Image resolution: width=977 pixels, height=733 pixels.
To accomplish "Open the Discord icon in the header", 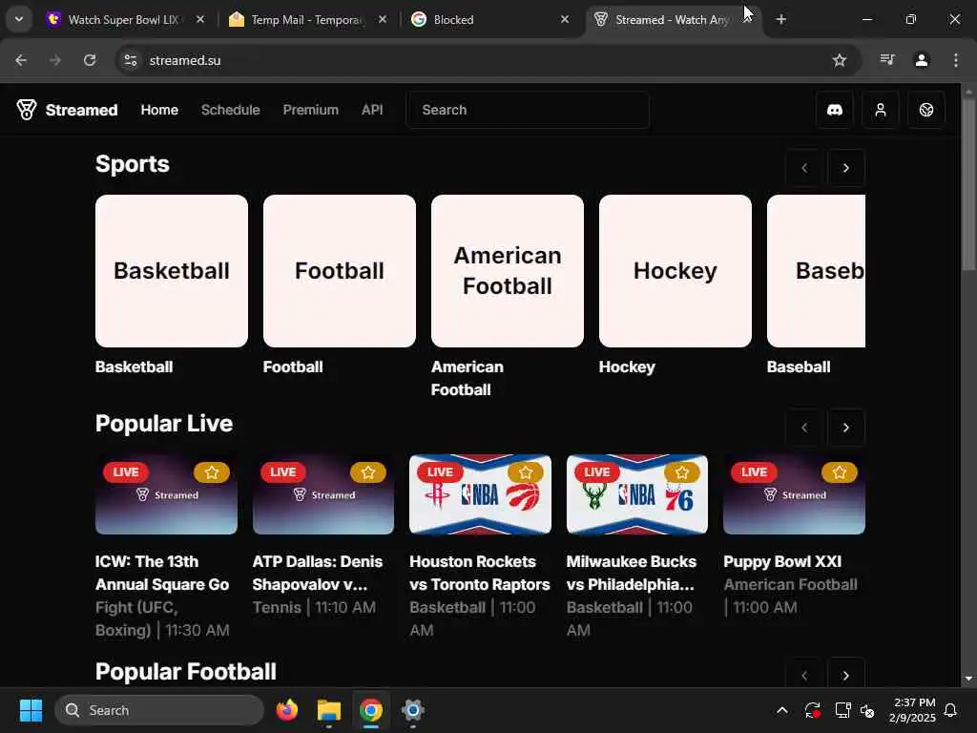I will click(834, 110).
